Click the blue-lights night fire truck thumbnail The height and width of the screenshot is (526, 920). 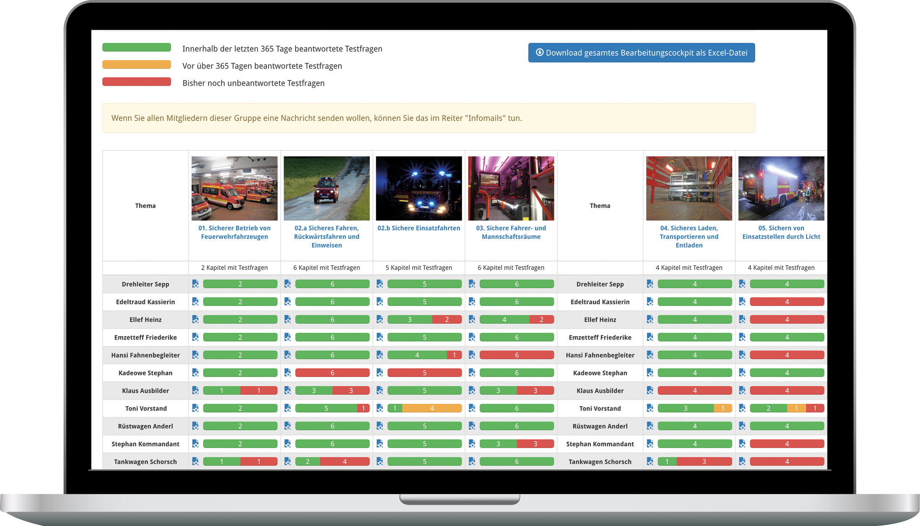[x=419, y=189]
